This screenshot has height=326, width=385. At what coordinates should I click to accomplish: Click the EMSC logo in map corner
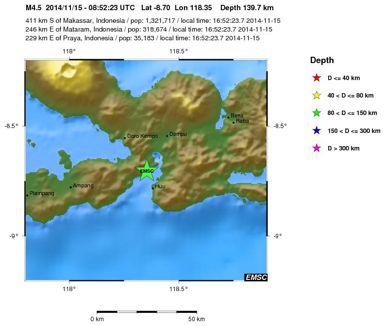click(x=255, y=277)
